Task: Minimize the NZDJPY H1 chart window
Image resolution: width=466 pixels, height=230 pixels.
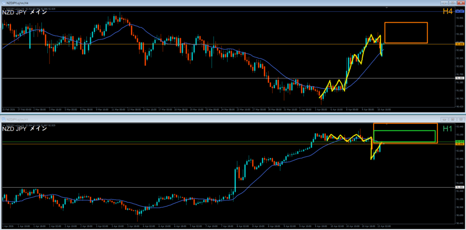Action: [444, 119]
